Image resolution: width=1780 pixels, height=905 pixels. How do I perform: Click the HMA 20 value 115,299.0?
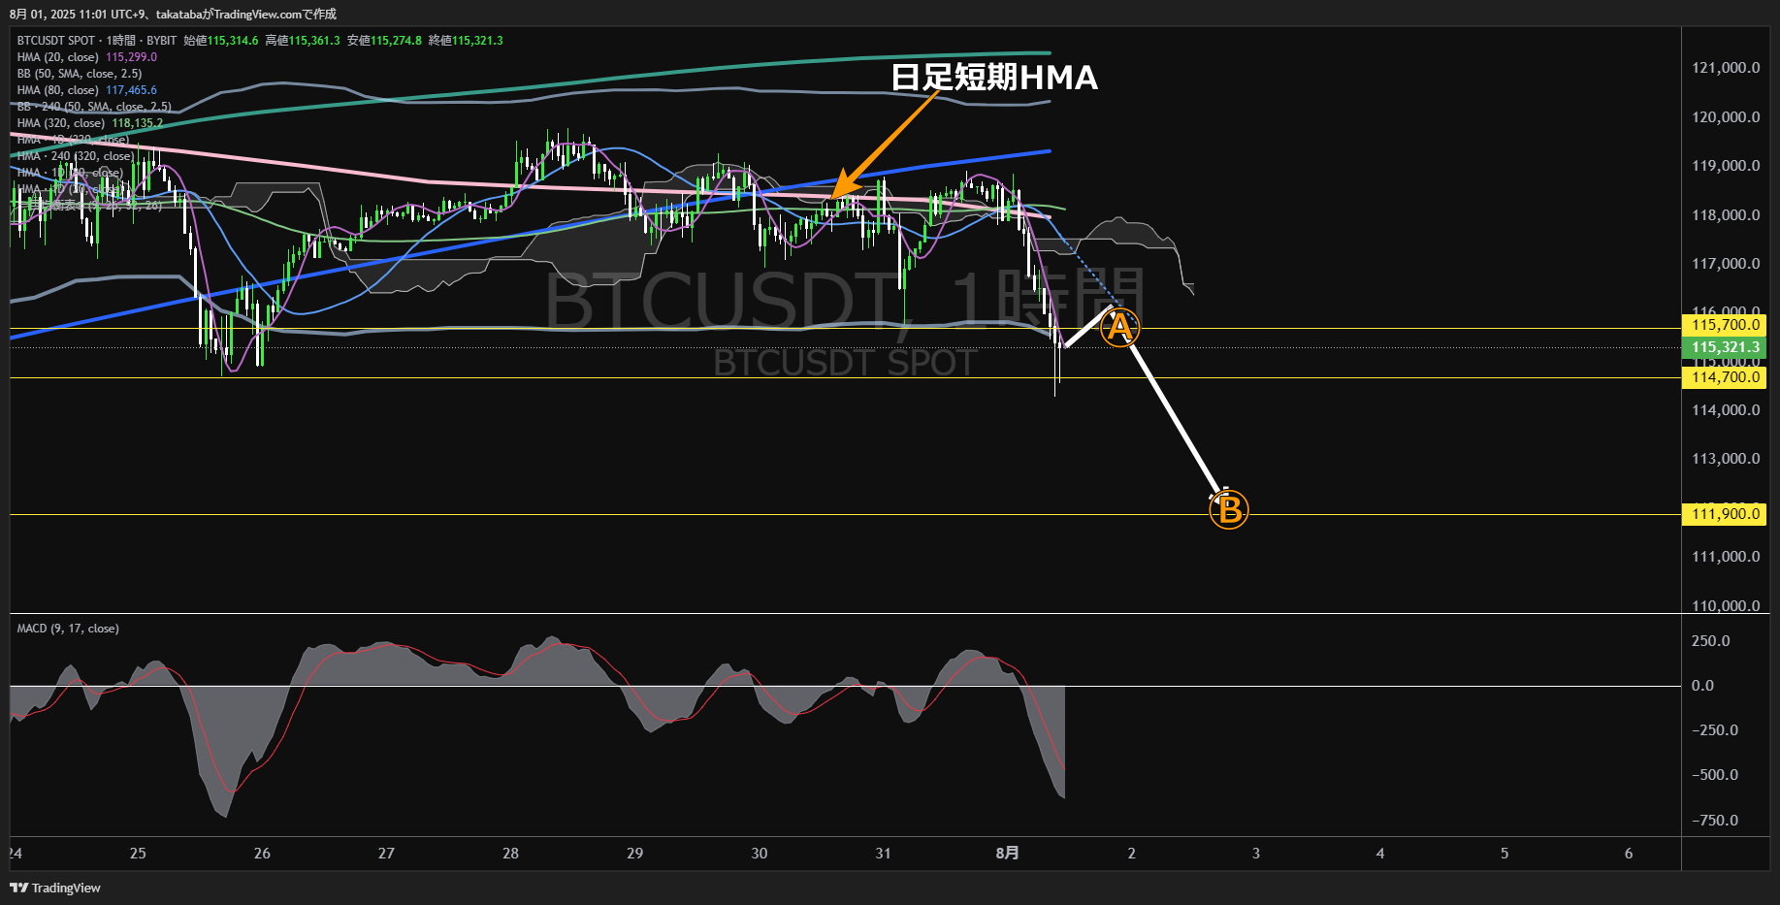point(132,57)
